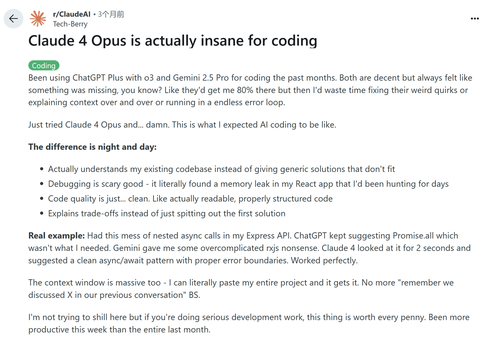Click the bold "The difference is night and day" text
The image size is (490, 337).
tap(92, 147)
